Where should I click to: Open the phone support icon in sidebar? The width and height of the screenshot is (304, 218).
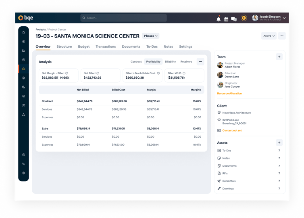pyautogui.click(x=23, y=164)
